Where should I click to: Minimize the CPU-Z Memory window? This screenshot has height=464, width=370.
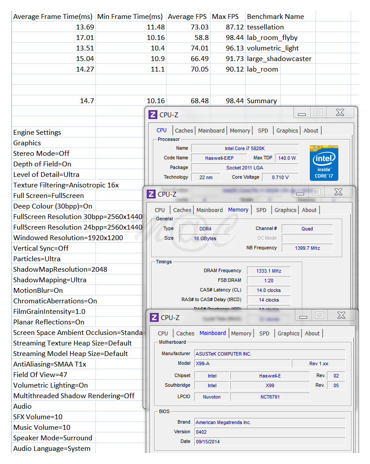(x=300, y=192)
